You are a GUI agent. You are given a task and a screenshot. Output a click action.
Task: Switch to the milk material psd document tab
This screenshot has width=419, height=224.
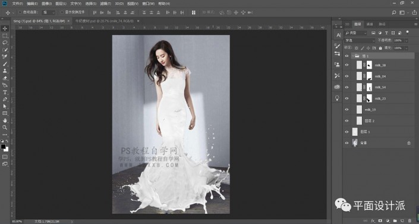pyautogui.click(x=104, y=21)
